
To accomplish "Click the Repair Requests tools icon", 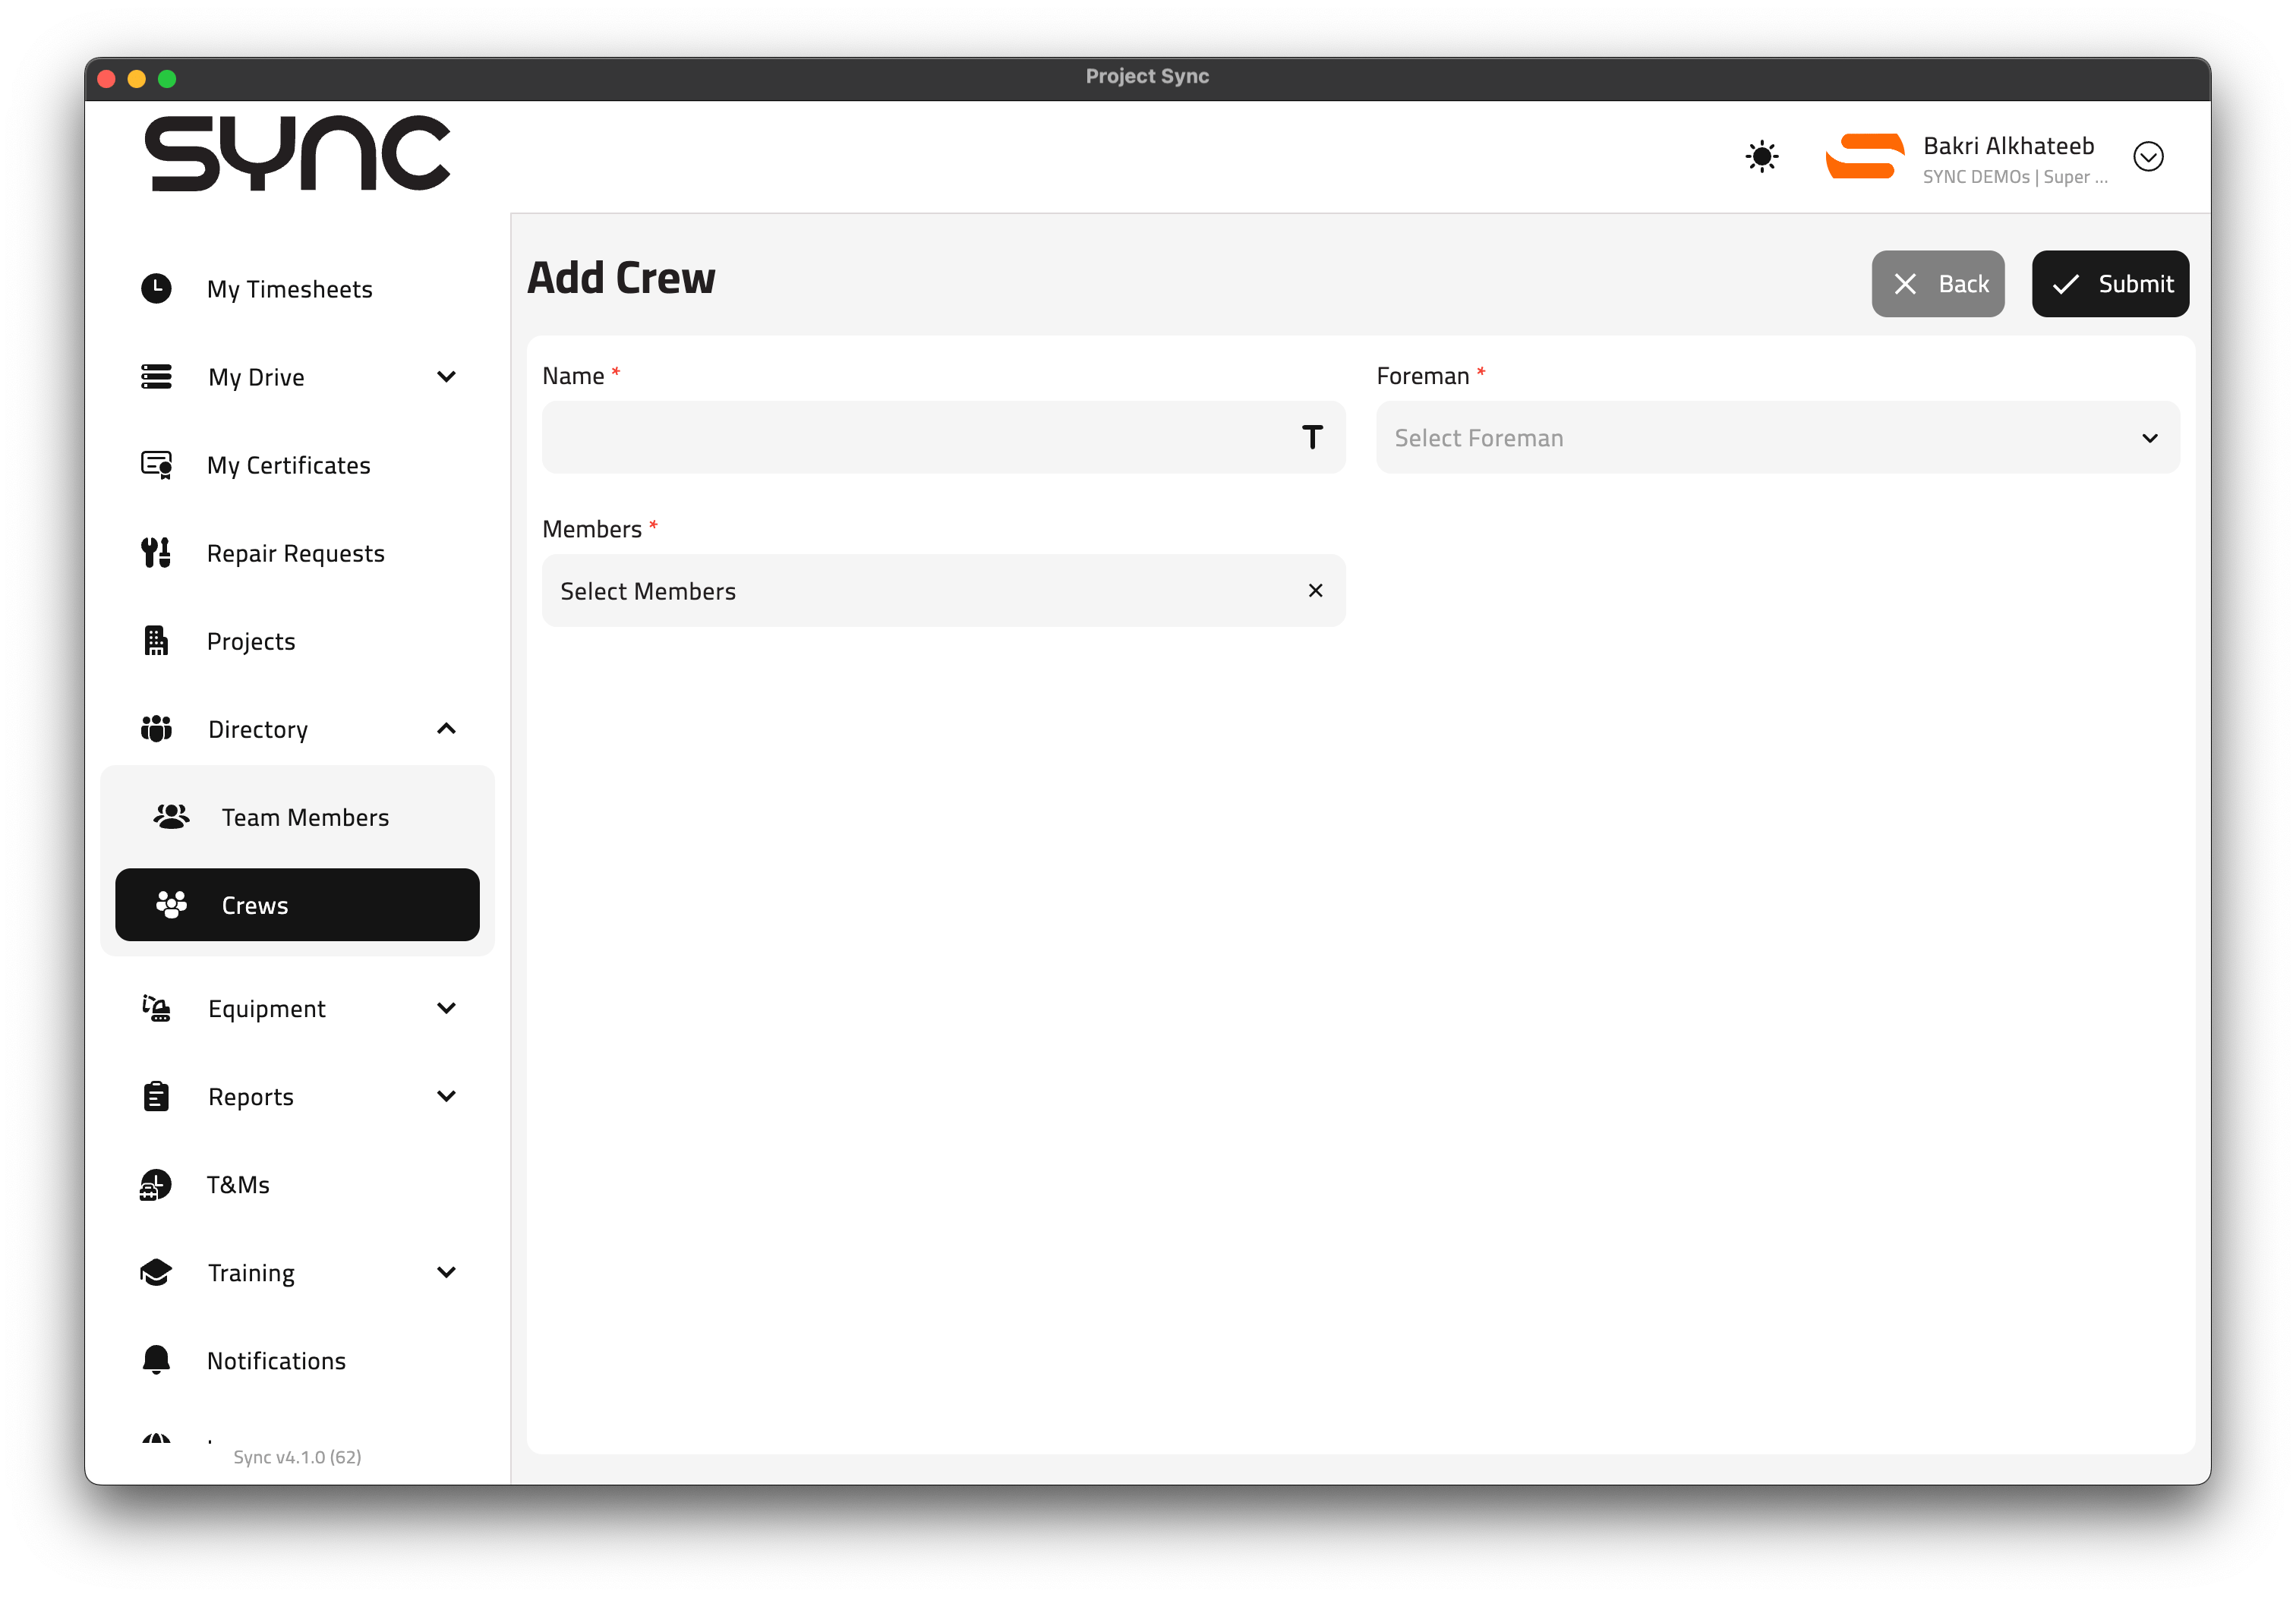I will (x=156, y=553).
